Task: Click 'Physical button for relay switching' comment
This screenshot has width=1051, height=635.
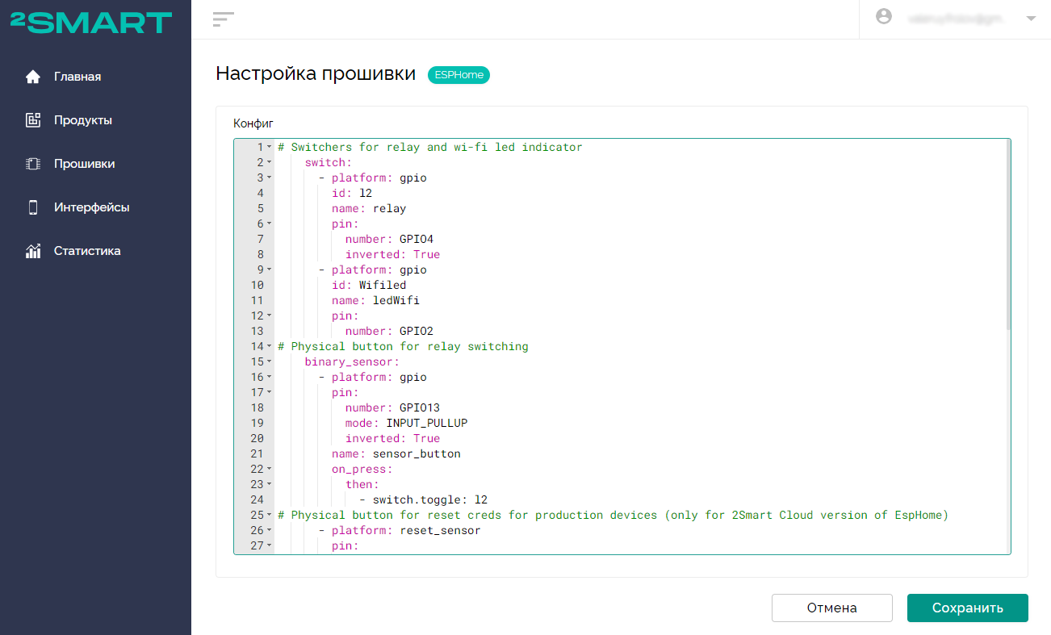Action: 403,347
